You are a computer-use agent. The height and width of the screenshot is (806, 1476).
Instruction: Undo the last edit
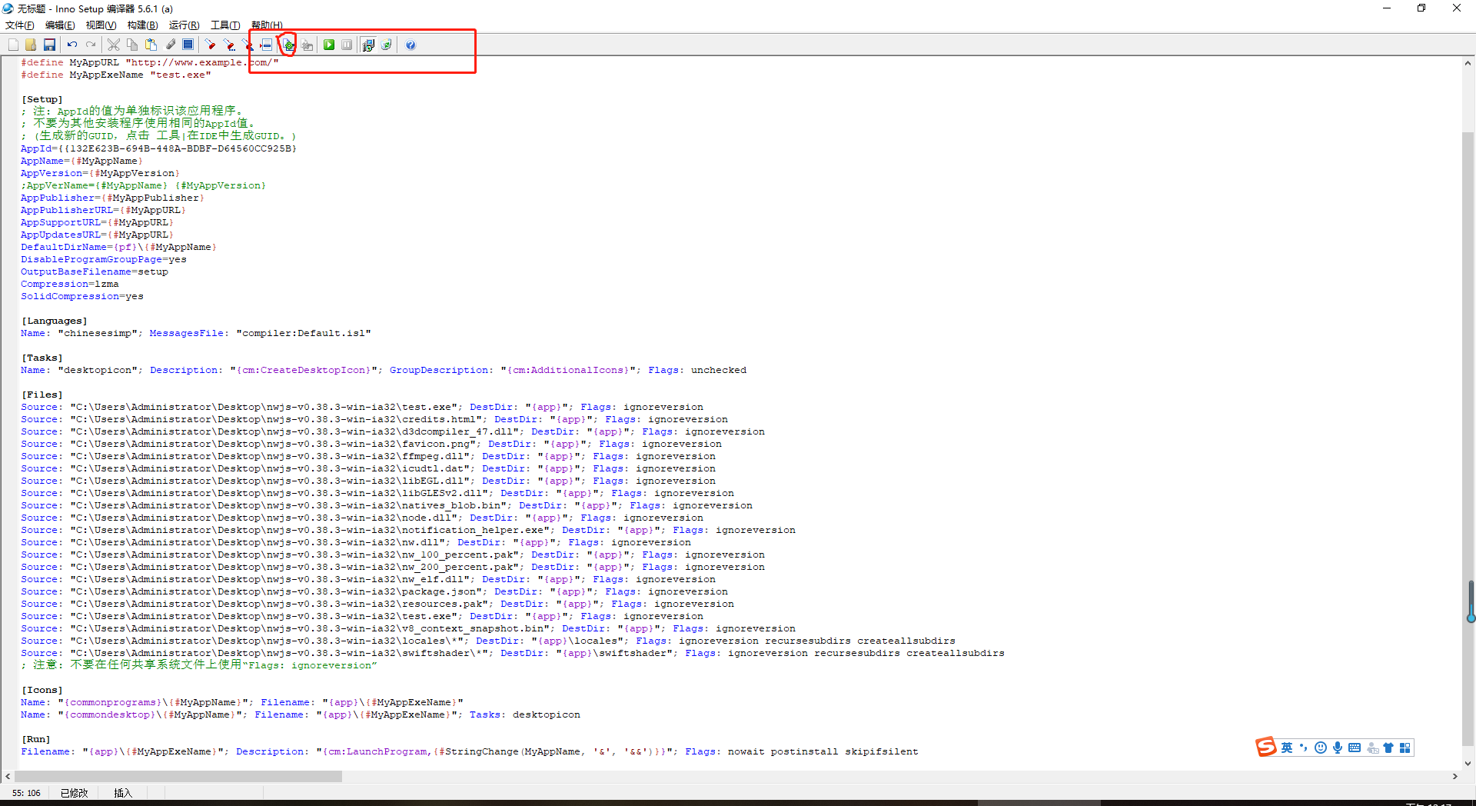click(72, 45)
